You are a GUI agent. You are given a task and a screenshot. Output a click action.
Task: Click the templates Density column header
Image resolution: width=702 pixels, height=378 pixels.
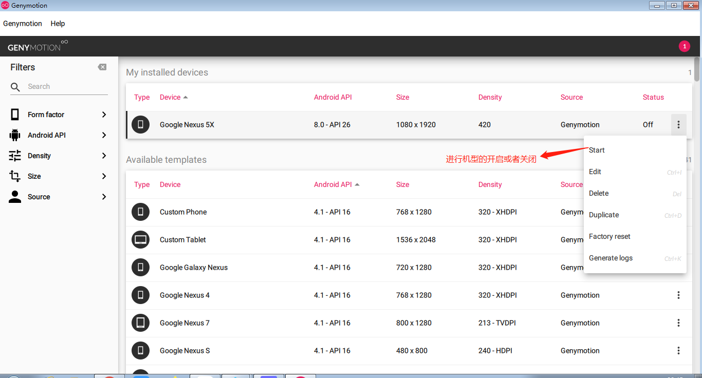[490, 184]
